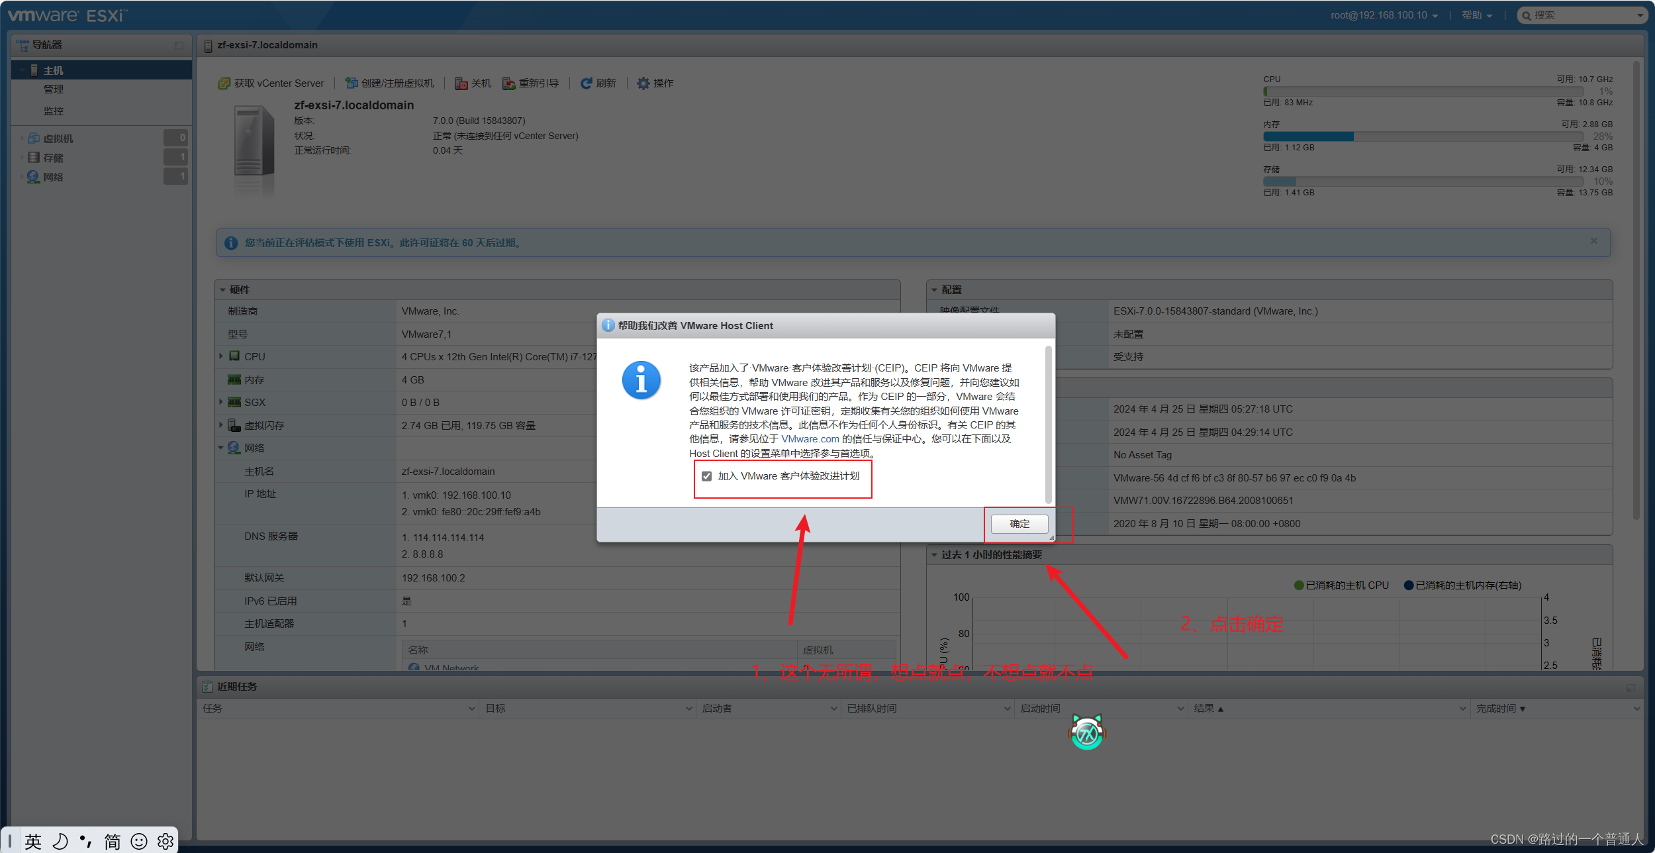Select 主机 in the navigator

(101, 70)
